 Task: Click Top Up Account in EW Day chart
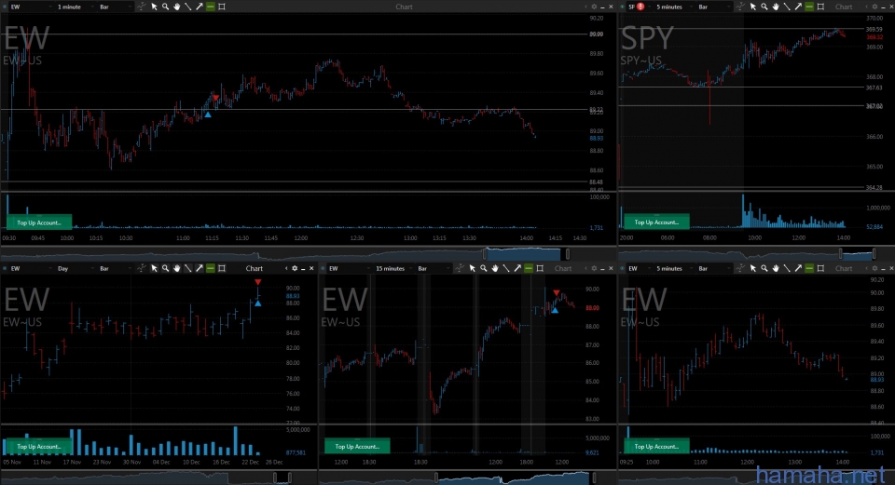click(39, 446)
